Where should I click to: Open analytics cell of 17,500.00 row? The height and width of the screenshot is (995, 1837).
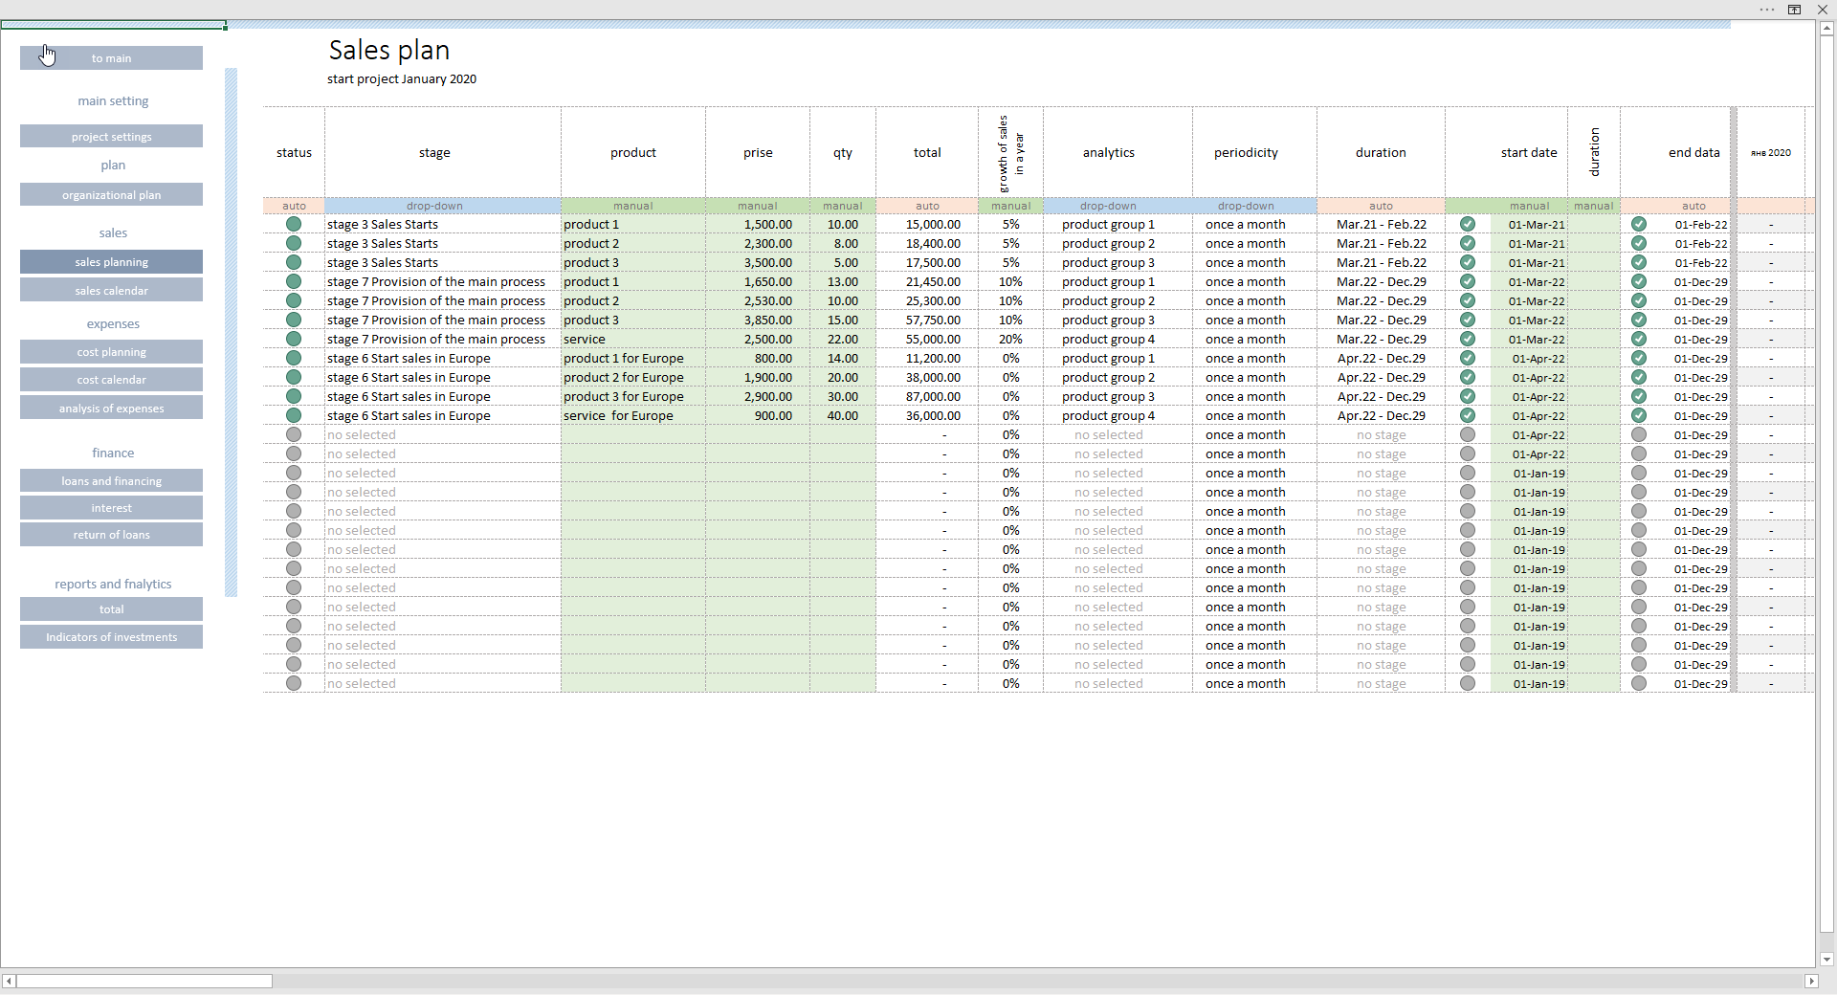[x=1118, y=262]
